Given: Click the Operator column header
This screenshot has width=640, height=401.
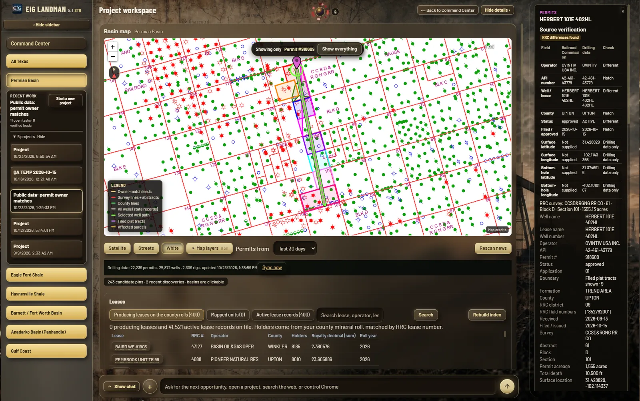Looking at the screenshot, I should click(x=220, y=336).
